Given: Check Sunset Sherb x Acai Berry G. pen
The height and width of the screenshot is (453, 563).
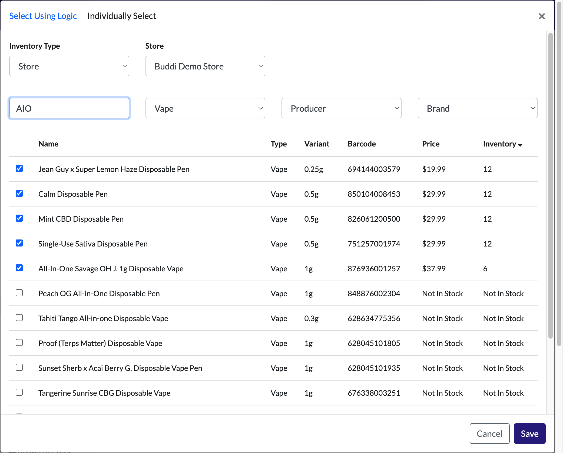Looking at the screenshot, I should tap(19, 367).
